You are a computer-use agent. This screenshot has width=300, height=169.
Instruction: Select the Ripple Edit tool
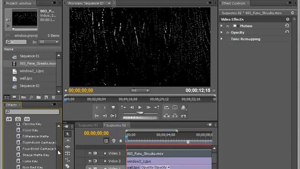coord(67,147)
